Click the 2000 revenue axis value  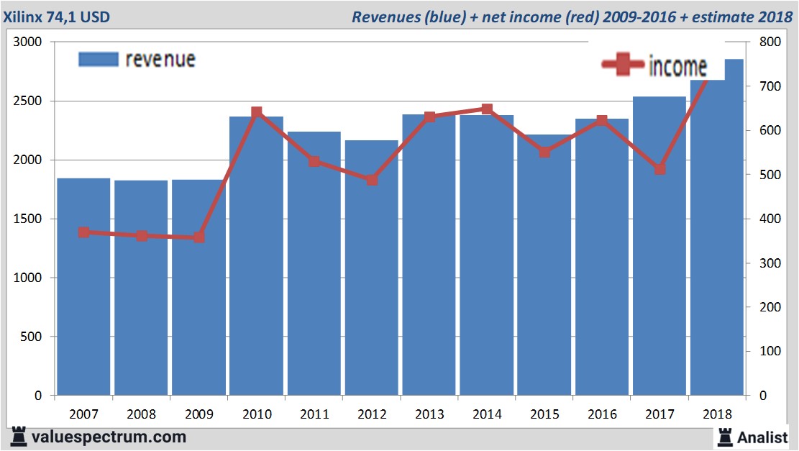(x=27, y=160)
